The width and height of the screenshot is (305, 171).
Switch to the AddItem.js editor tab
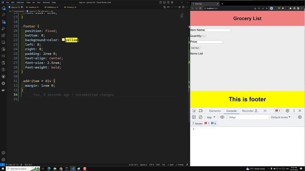pos(51,7)
